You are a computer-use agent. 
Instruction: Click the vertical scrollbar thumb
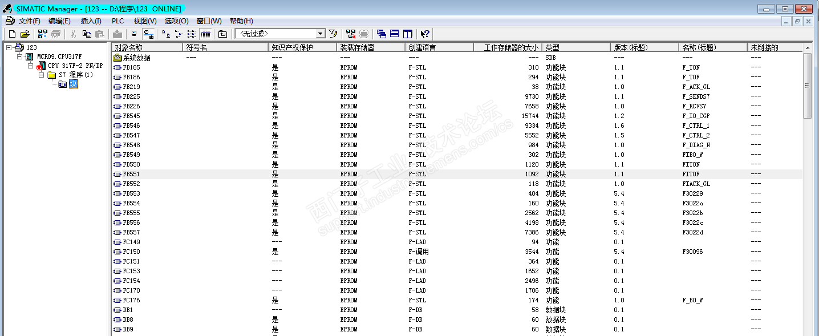click(x=806, y=86)
